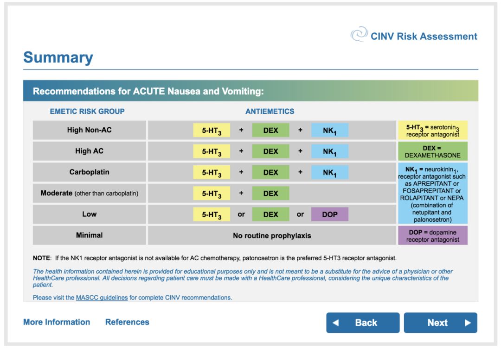The height and width of the screenshot is (350, 501).
Task: Click the Next button
Action: (x=440, y=323)
